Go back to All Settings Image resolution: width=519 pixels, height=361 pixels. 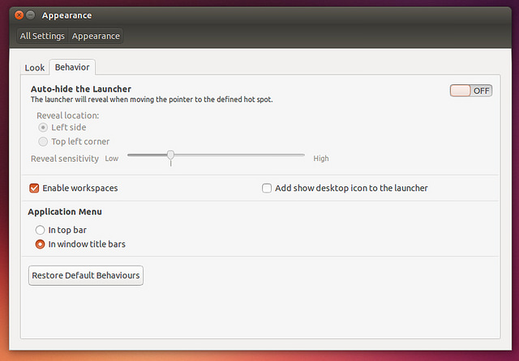point(42,36)
